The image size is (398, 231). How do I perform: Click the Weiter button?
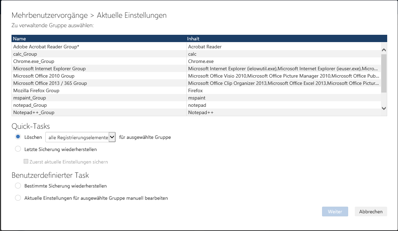tap(335, 212)
